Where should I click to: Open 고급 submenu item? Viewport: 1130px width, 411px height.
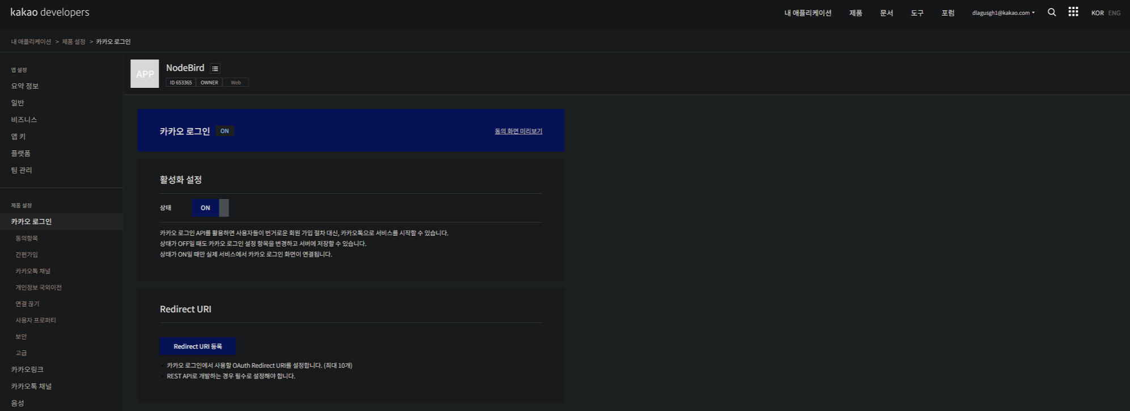click(21, 354)
